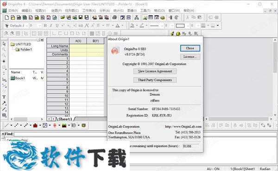Click the Save Template icon

click(87, 17)
